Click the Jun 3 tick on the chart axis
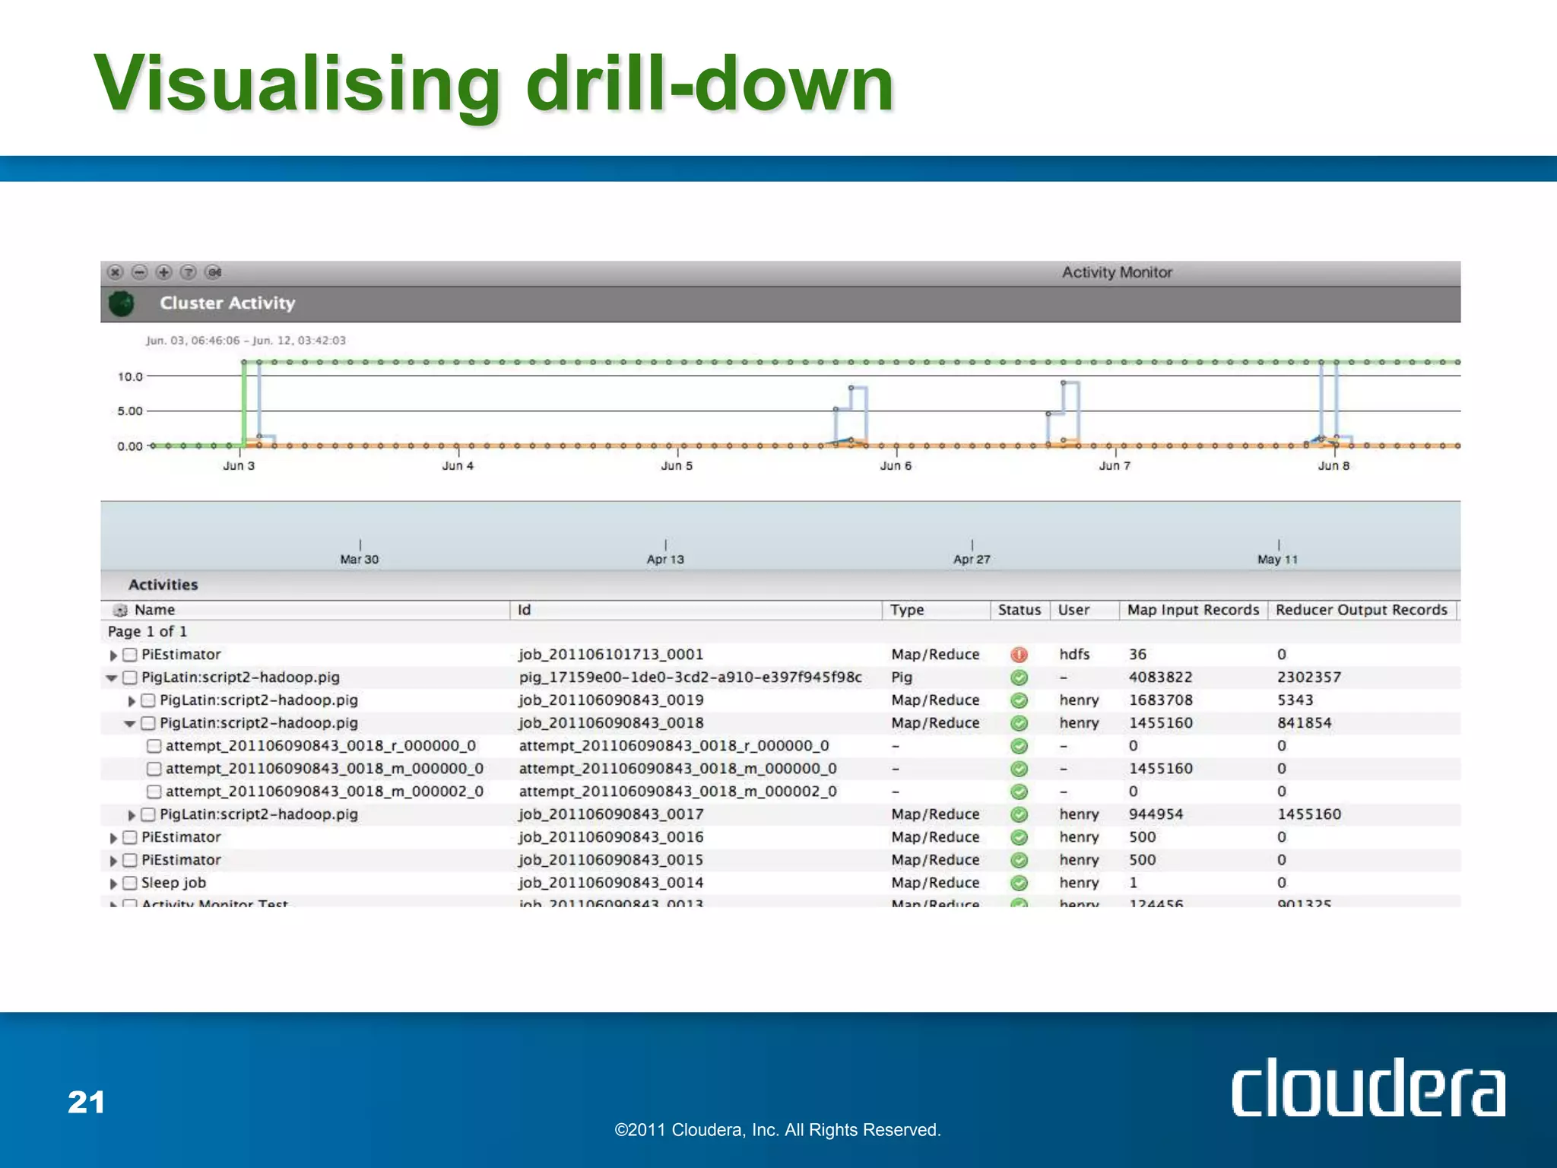The width and height of the screenshot is (1557, 1168). [239, 465]
